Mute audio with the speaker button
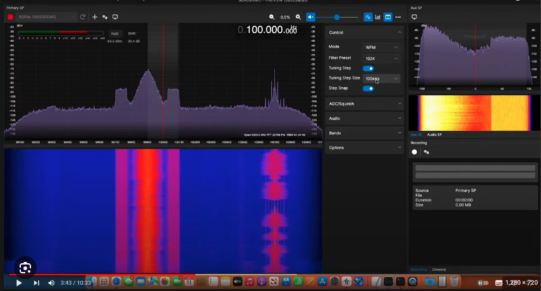Image resolution: width=541 pixels, height=291 pixels. 311,17
